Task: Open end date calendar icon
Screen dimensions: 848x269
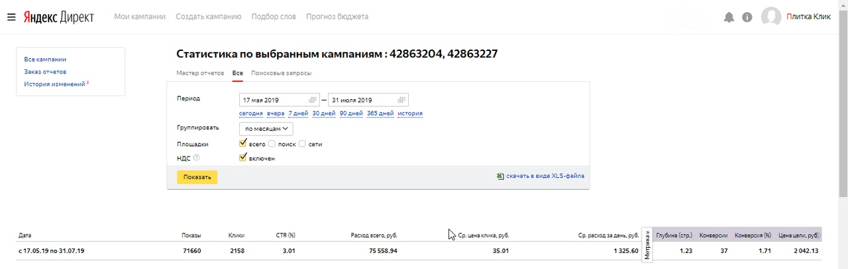Action: pyautogui.click(x=401, y=100)
